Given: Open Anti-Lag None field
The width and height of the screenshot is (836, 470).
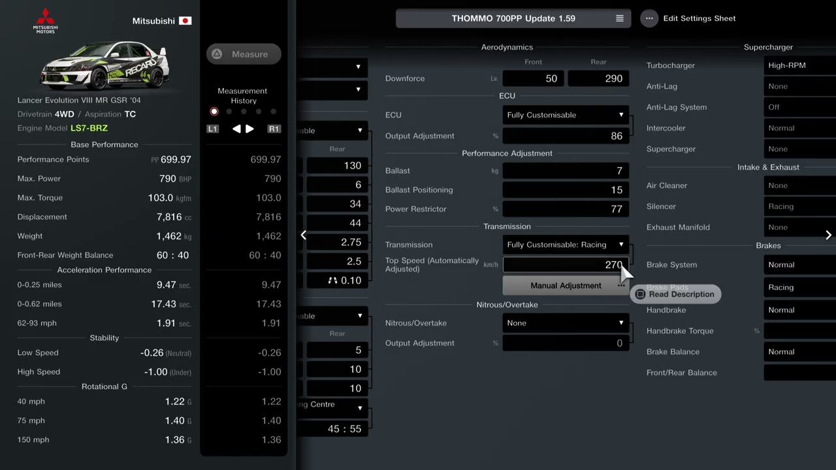Looking at the screenshot, I should (x=799, y=86).
